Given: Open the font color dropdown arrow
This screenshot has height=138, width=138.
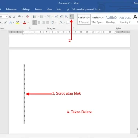Looking at the screenshot, I should [28, 22].
